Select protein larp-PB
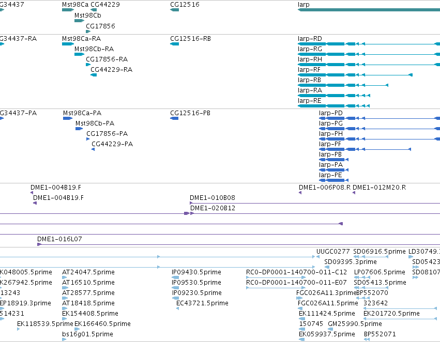Image resolution: width=440 pixels, height=342 pixels. pos(330,154)
